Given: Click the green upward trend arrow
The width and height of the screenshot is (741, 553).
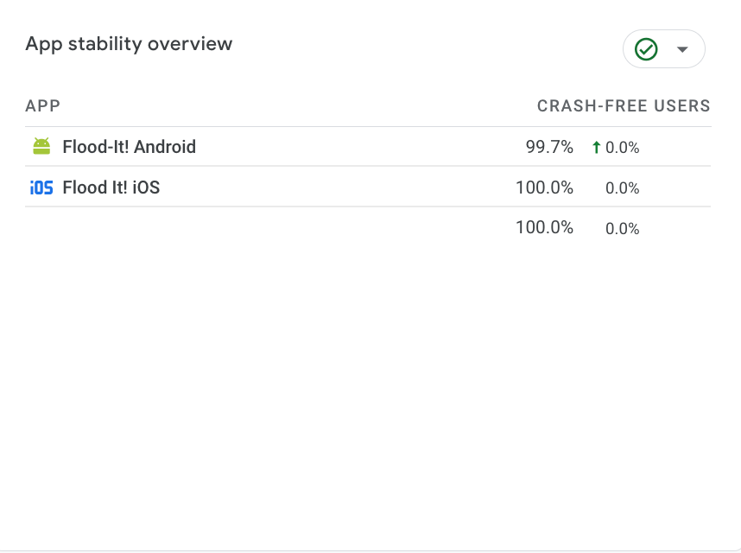Looking at the screenshot, I should [595, 147].
